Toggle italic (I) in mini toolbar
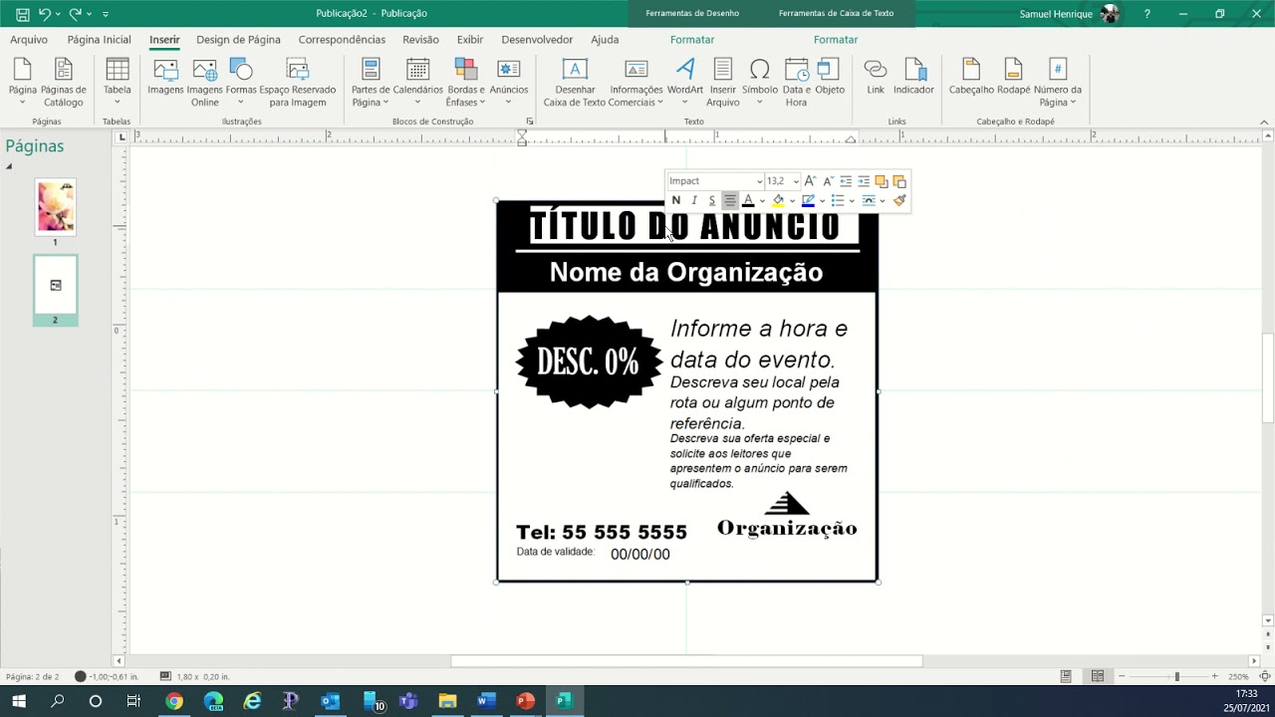 click(694, 200)
